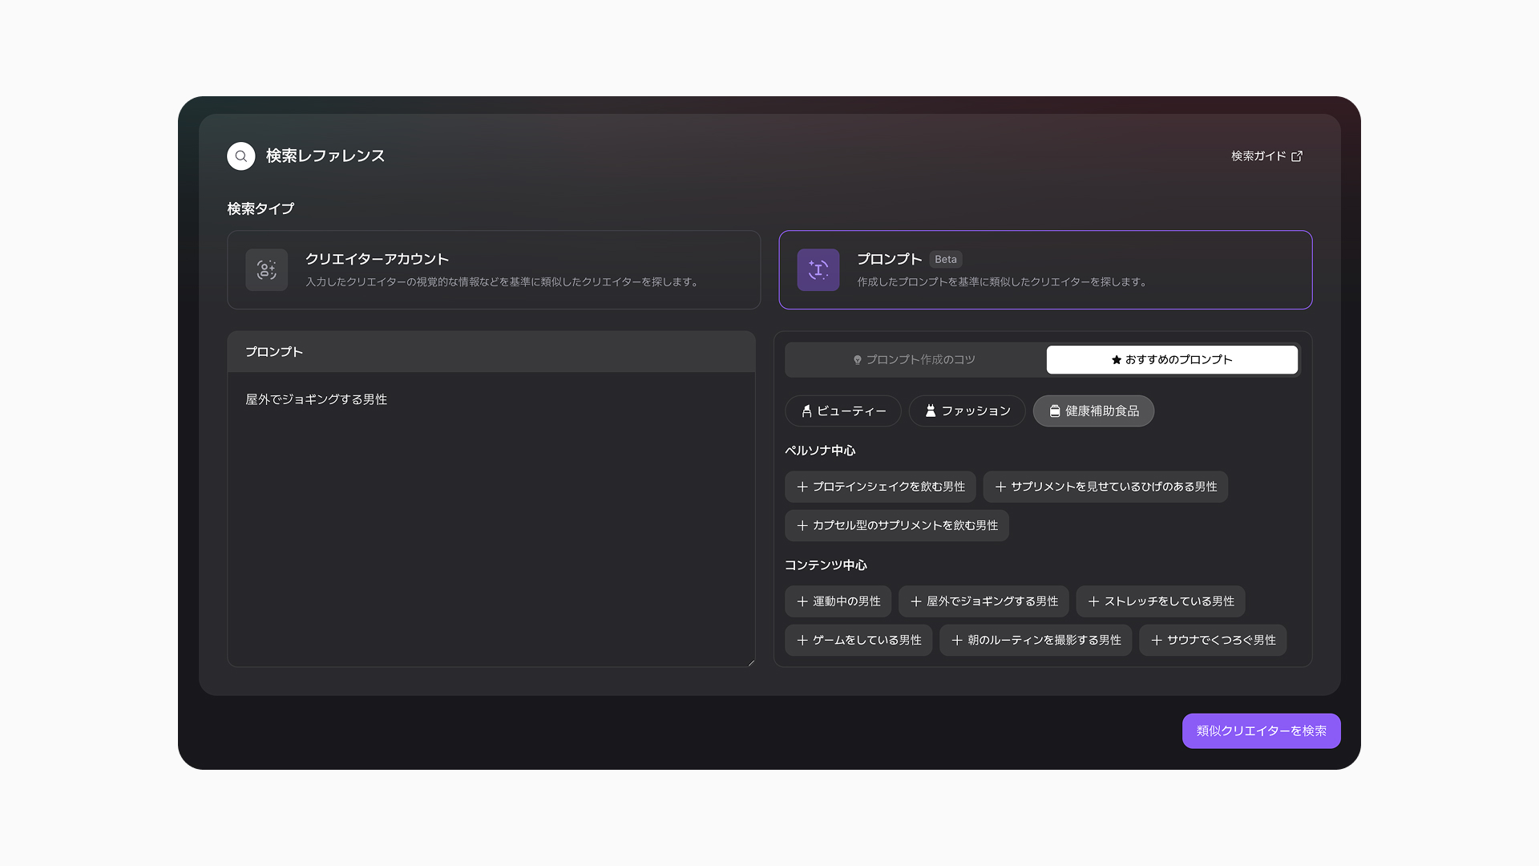This screenshot has width=1539, height=866.
Task: Toggle the 健康補助食品 category chip
Action: click(x=1093, y=411)
